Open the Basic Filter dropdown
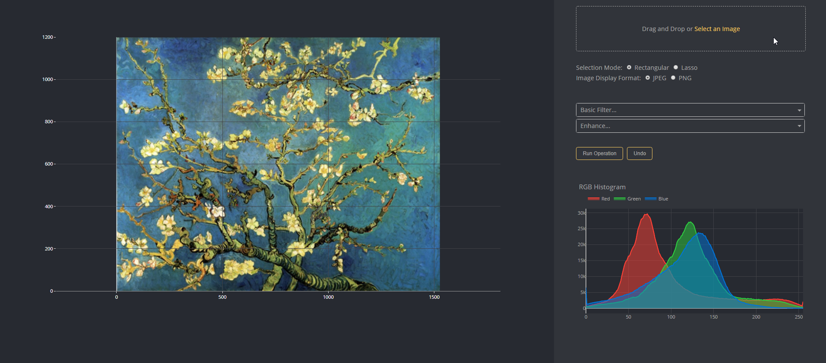826x363 pixels. tap(690, 110)
